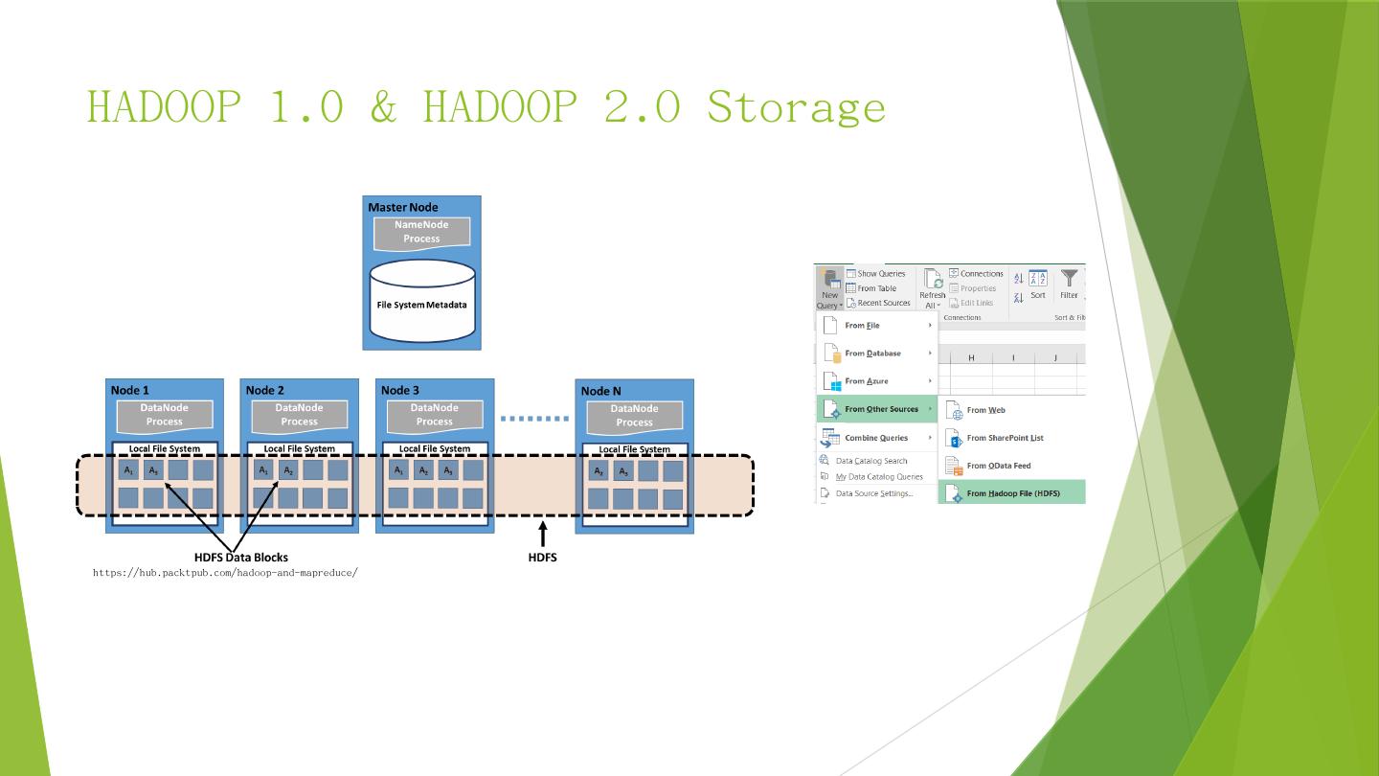
Task: Open Recent Sources
Action: (851, 303)
